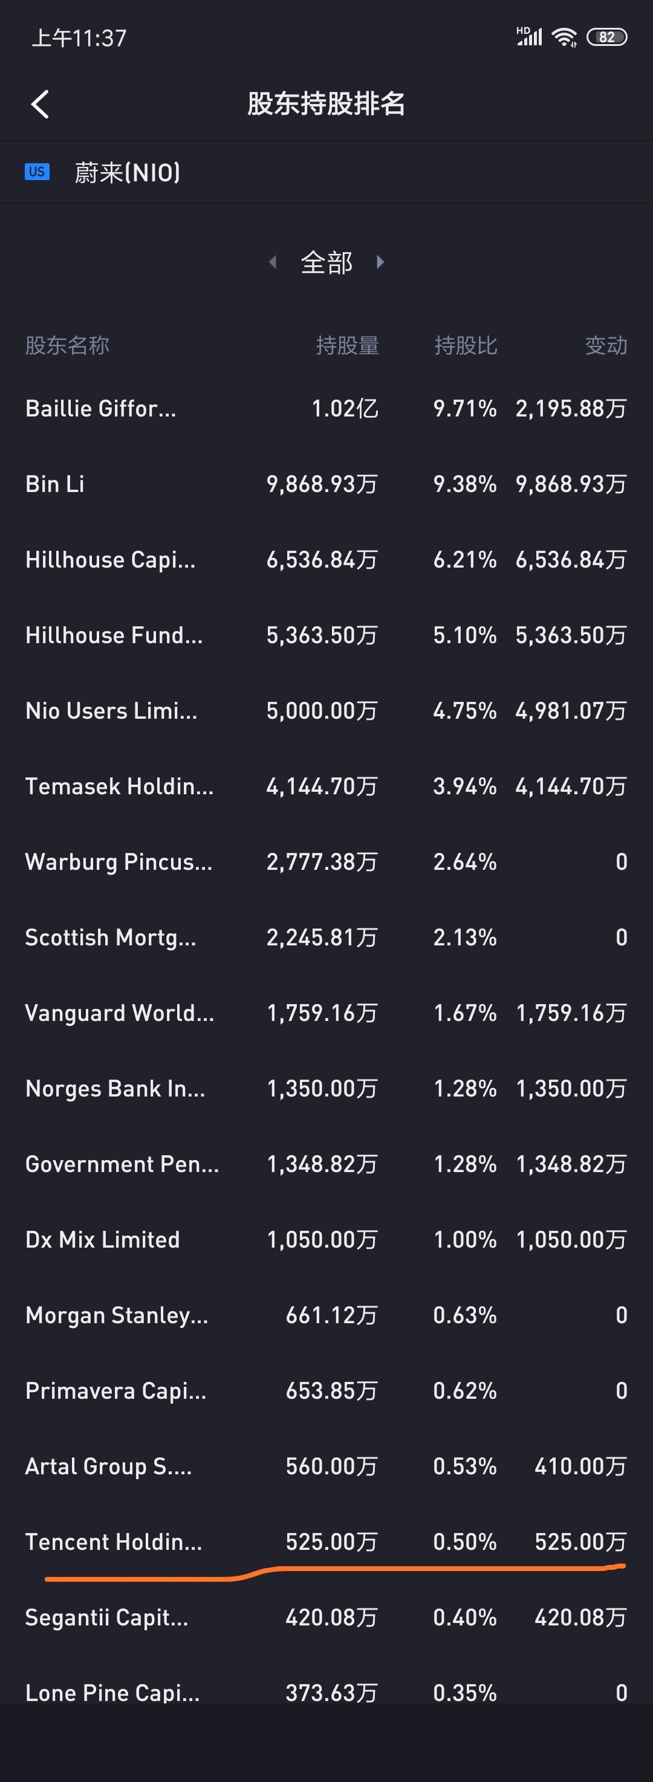This screenshot has width=653, height=1782.
Task: Open the 全部 filter selector
Action: click(x=326, y=263)
